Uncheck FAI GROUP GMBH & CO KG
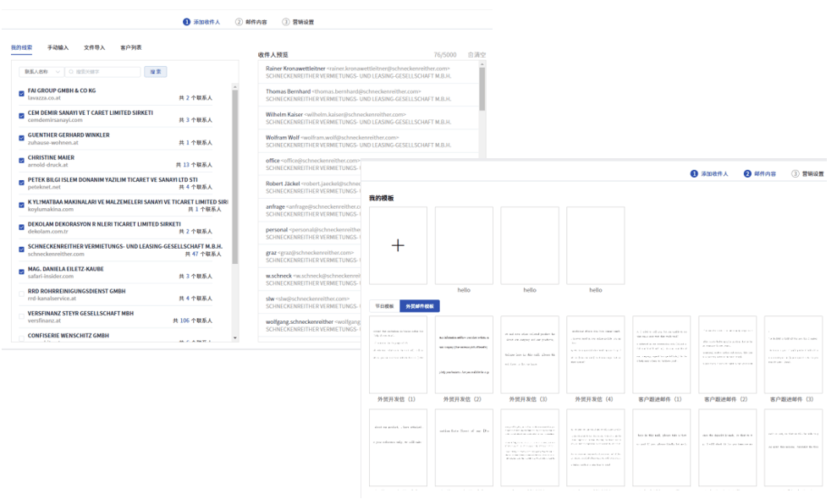837x499 pixels. coord(21,94)
